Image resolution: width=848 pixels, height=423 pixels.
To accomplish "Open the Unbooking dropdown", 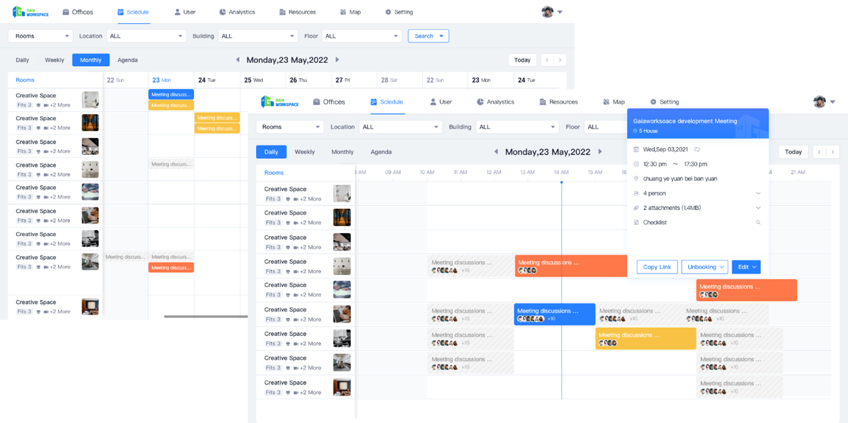I will click(705, 267).
